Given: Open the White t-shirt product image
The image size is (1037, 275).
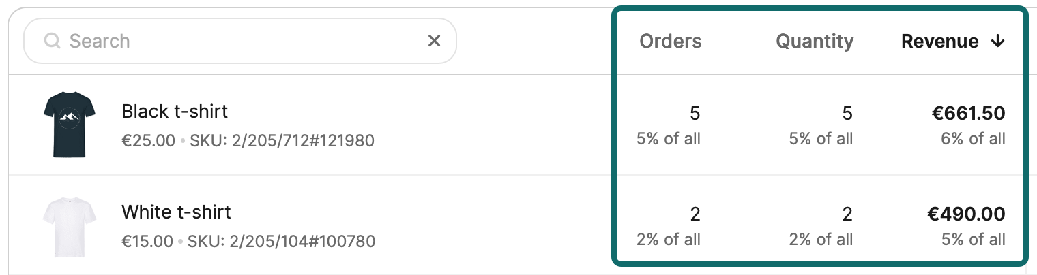Looking at the screenshot, I should 68,227.
